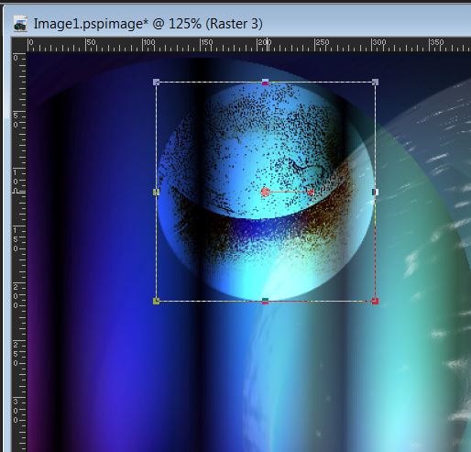Image resolution: width=471 pixels, height=452 pixels.
Task: Click the speckled blue sphere inside the selection
Action: 266,191
